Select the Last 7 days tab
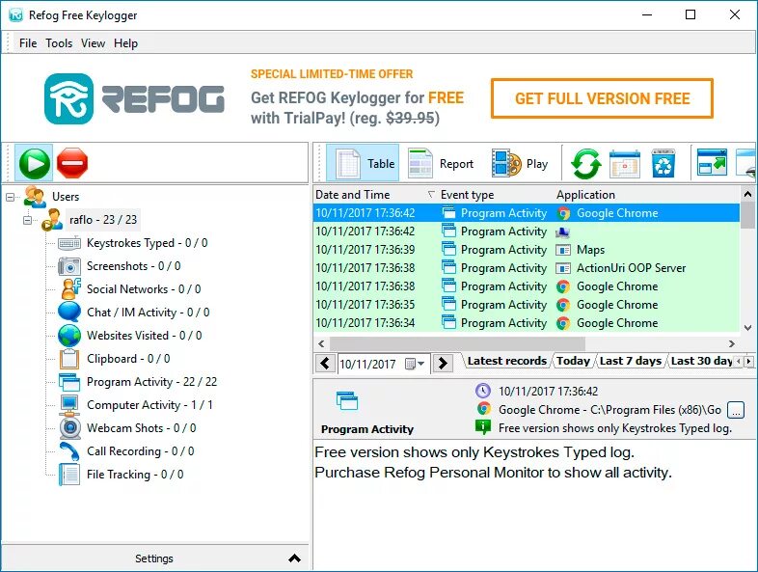Image resolution: width=758 pixels, height=572 pixels. coord(631,361)
